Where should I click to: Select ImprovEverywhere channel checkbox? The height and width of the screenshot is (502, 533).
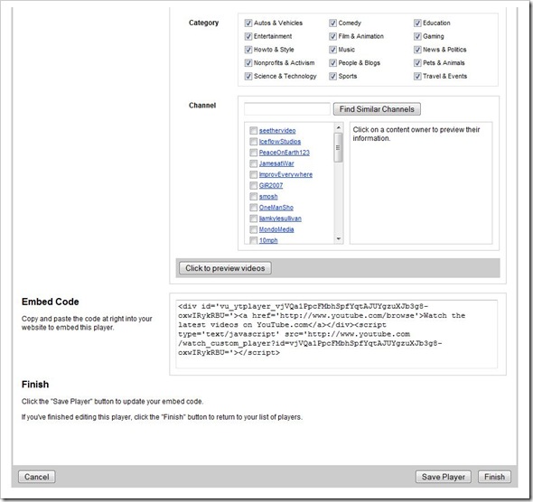click(253, 174)
